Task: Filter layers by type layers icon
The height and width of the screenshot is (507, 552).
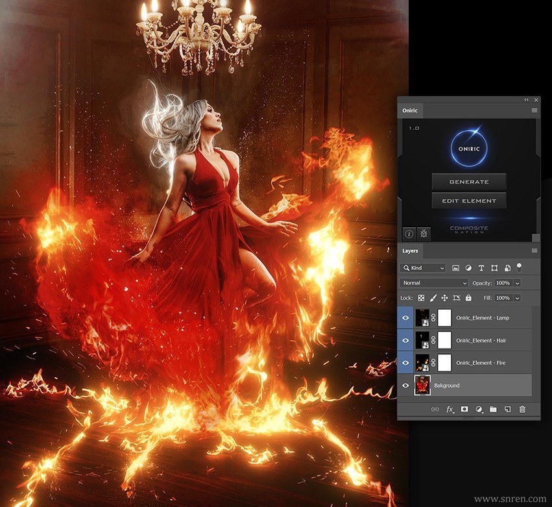Action: click(481, 268)
